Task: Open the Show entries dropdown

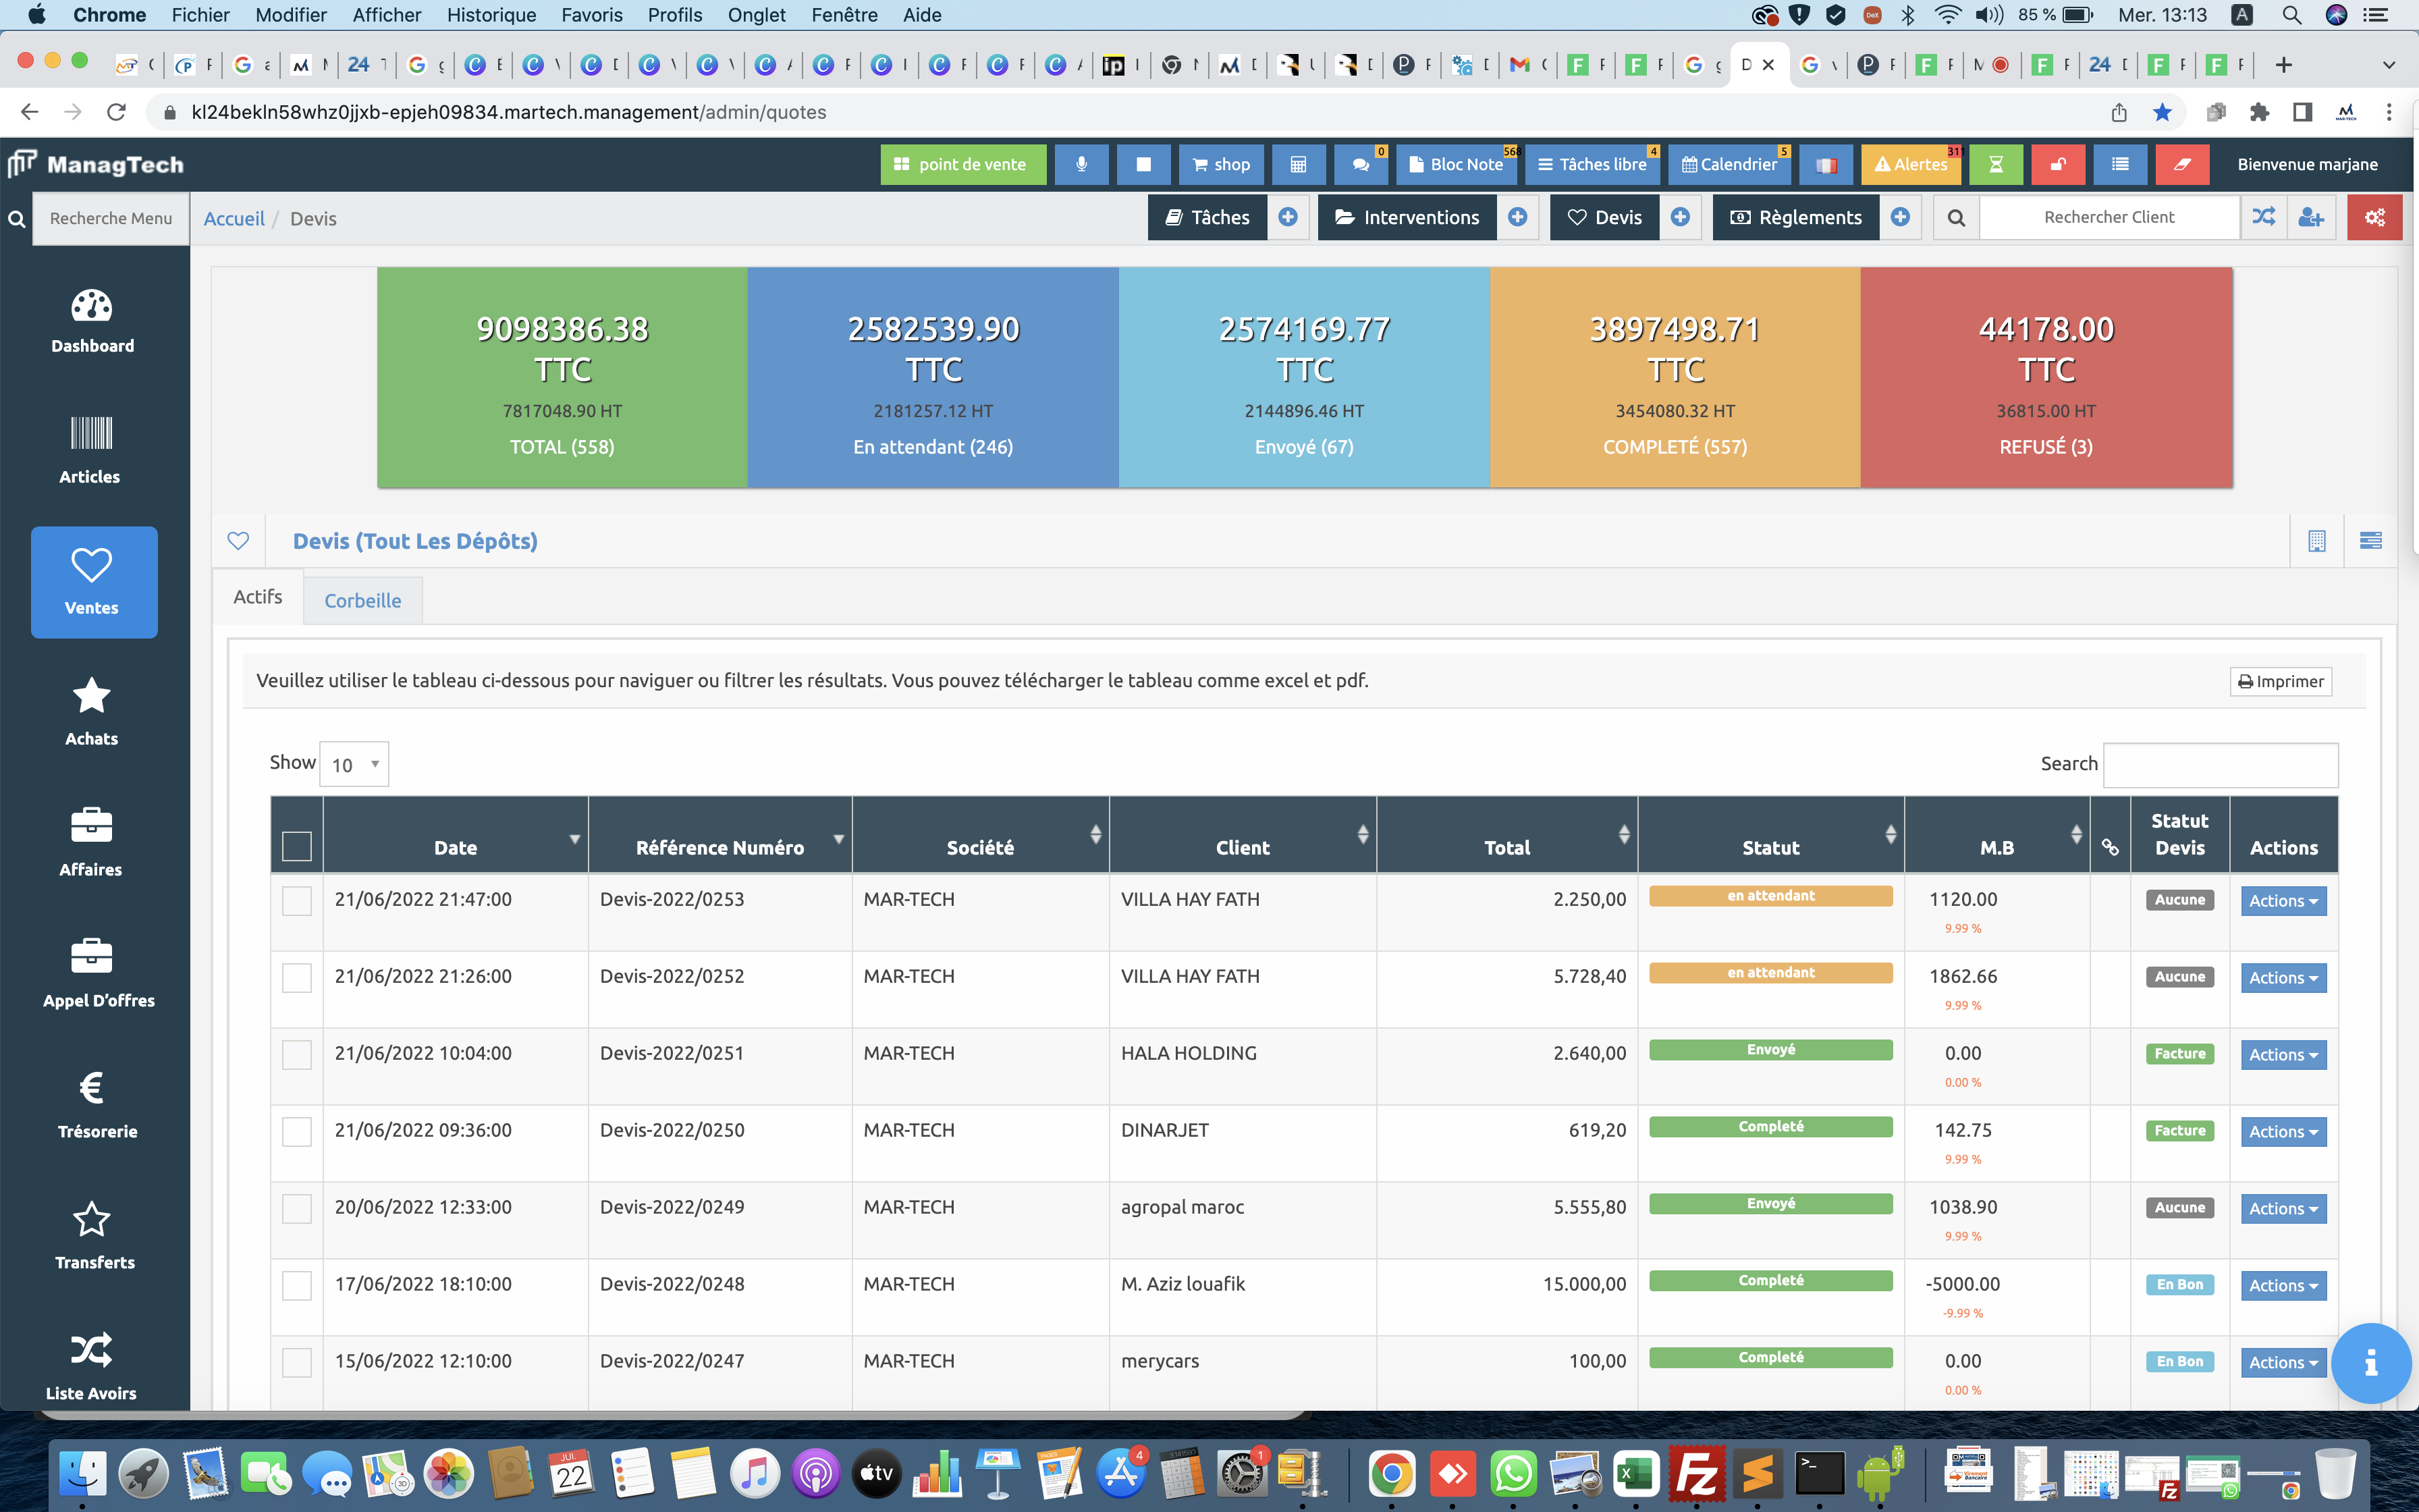Action: click(354, 764)
